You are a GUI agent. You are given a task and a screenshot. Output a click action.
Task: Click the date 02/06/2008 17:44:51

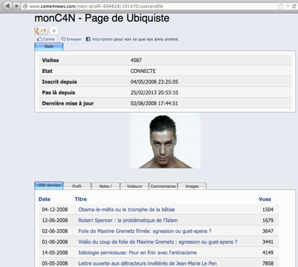point(154,104)
